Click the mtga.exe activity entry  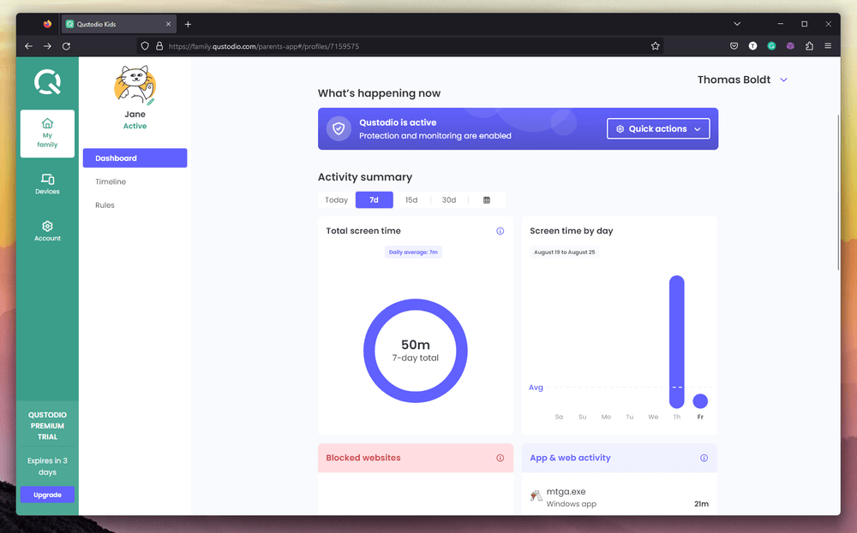(620, 498)
